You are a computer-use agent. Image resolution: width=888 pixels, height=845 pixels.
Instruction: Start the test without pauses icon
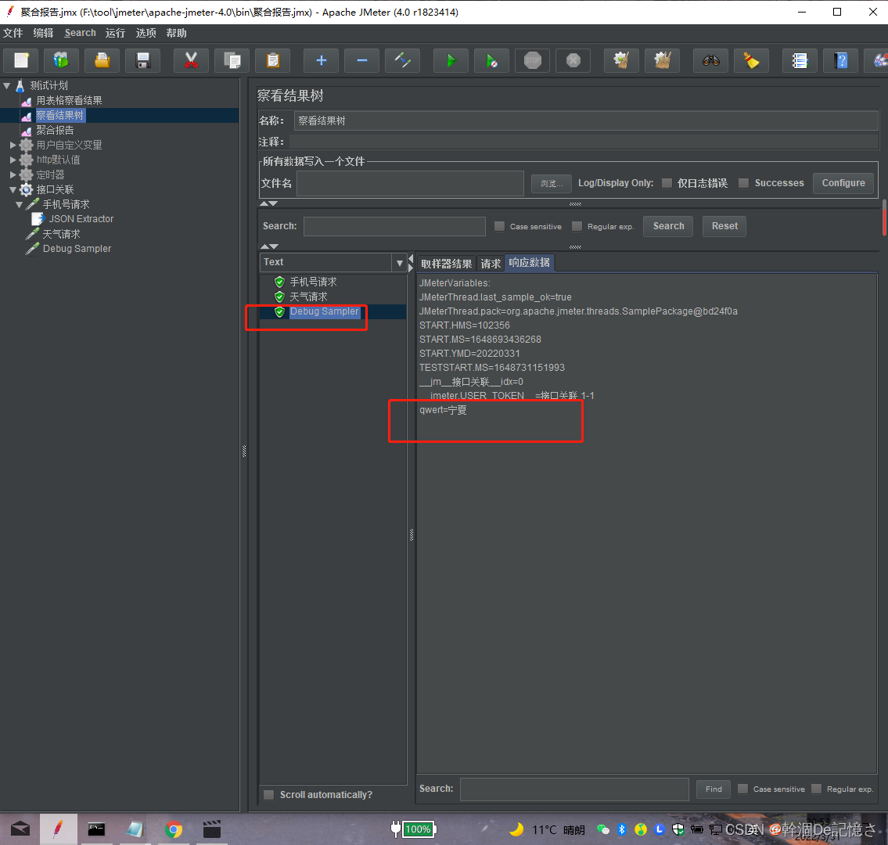491,60
